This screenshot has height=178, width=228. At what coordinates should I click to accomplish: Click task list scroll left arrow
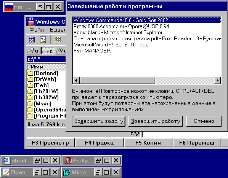coord(76,80)
